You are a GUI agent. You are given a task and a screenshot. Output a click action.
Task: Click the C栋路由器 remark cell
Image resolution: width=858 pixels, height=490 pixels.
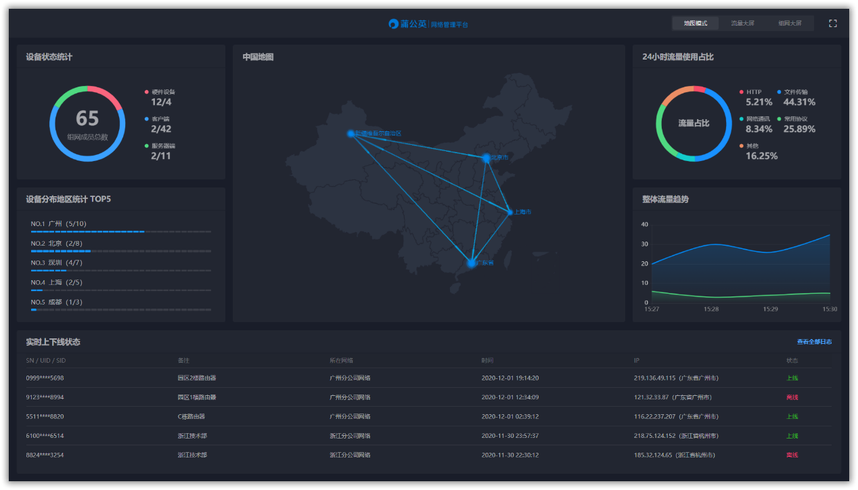point(191,416)
